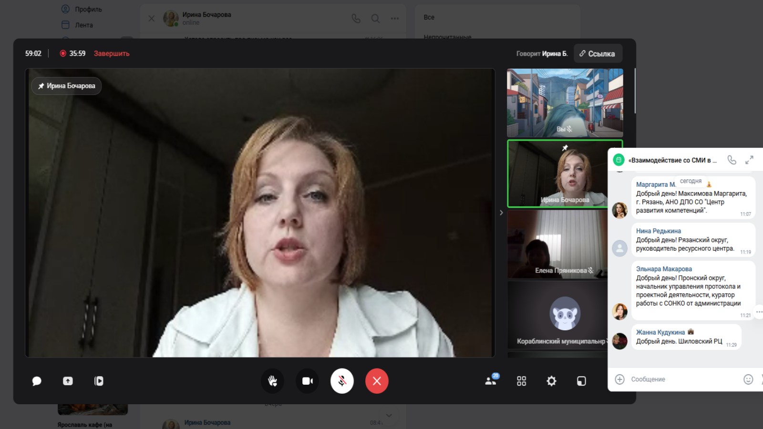The image size is (763, 429).
Task: Open call settings gear
Action: click(551, 381)
